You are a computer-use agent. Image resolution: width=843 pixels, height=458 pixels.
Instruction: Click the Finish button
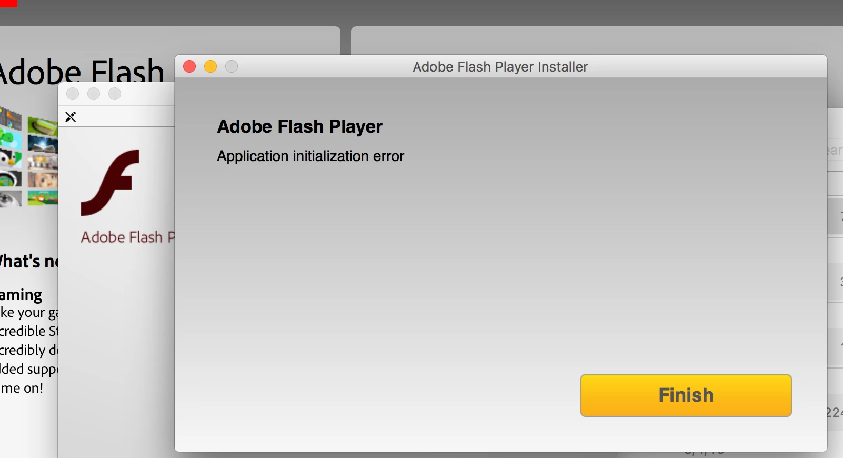[x=686, y=395]
